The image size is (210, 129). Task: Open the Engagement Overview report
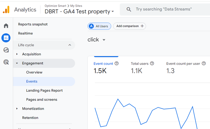click(x=34, y=72)
